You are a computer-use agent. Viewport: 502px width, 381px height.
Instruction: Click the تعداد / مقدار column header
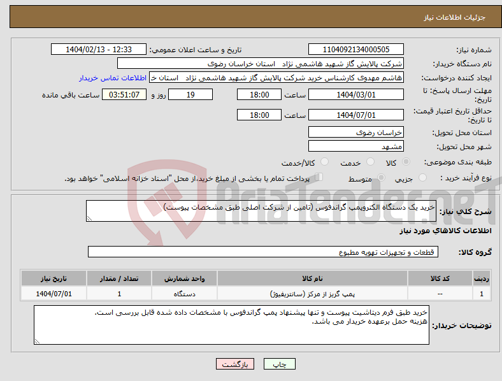119,278
